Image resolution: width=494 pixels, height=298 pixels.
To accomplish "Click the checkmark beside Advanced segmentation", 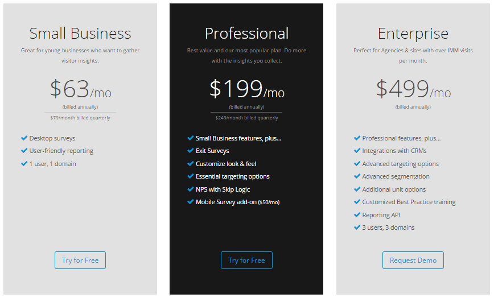I will click(x=357, y=176).
